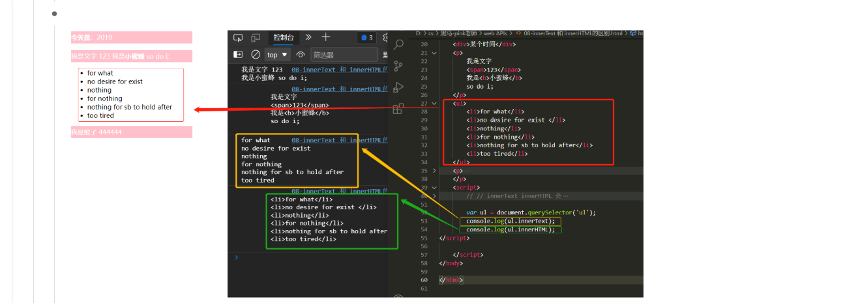Open the Extensions view in VS Code
843x303 pixels.
pos(398,108)
